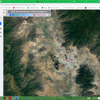
Task: Click the suspended station marker near San Pablo Cuatro Venados
Action: click(43, 88)
